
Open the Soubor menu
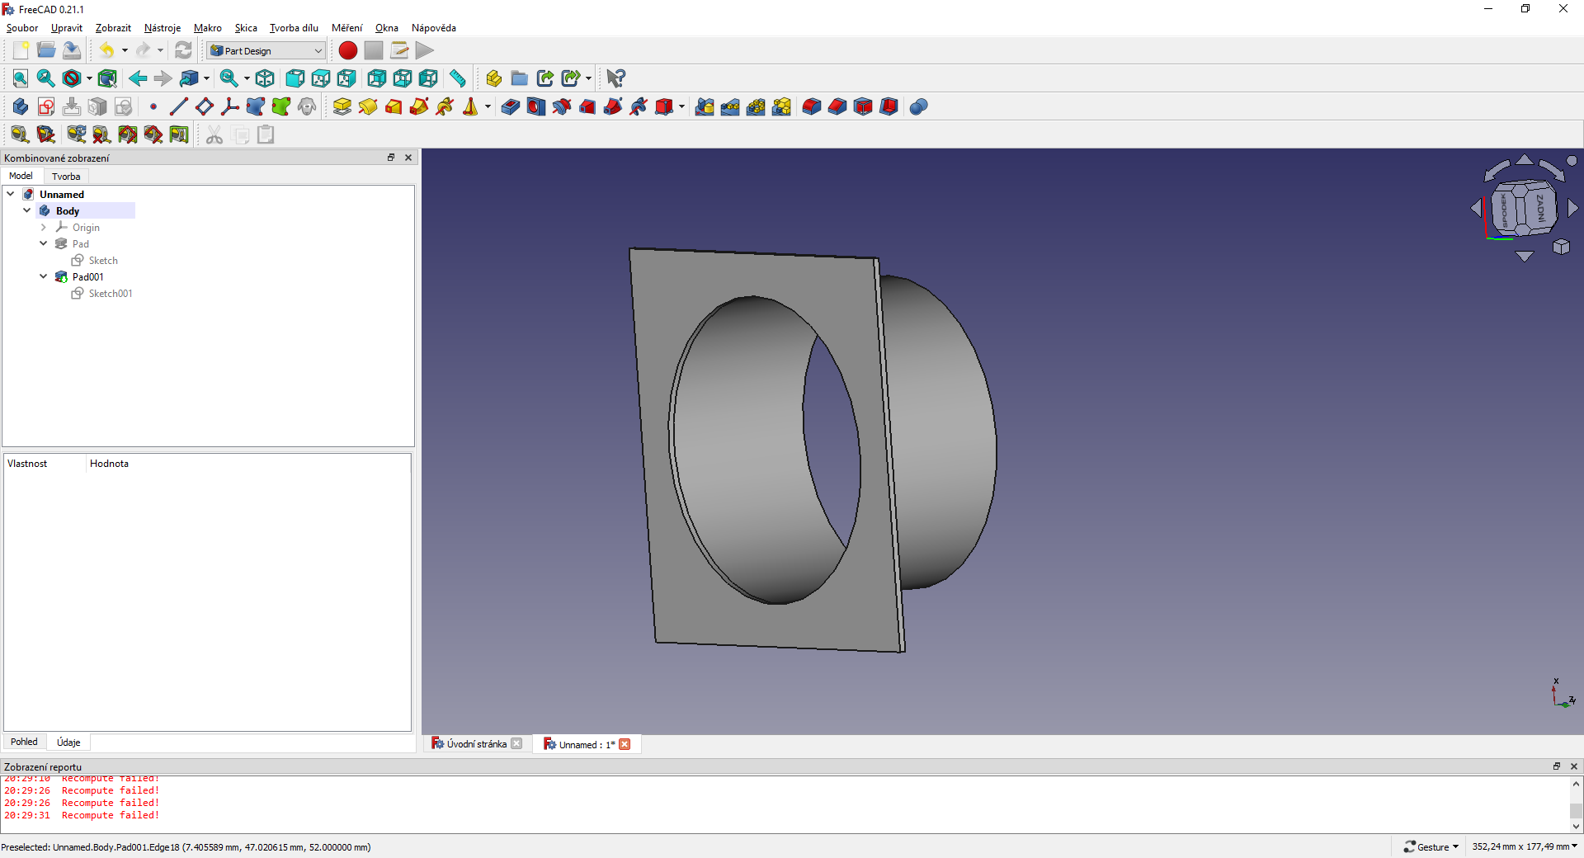click(22, 28)
